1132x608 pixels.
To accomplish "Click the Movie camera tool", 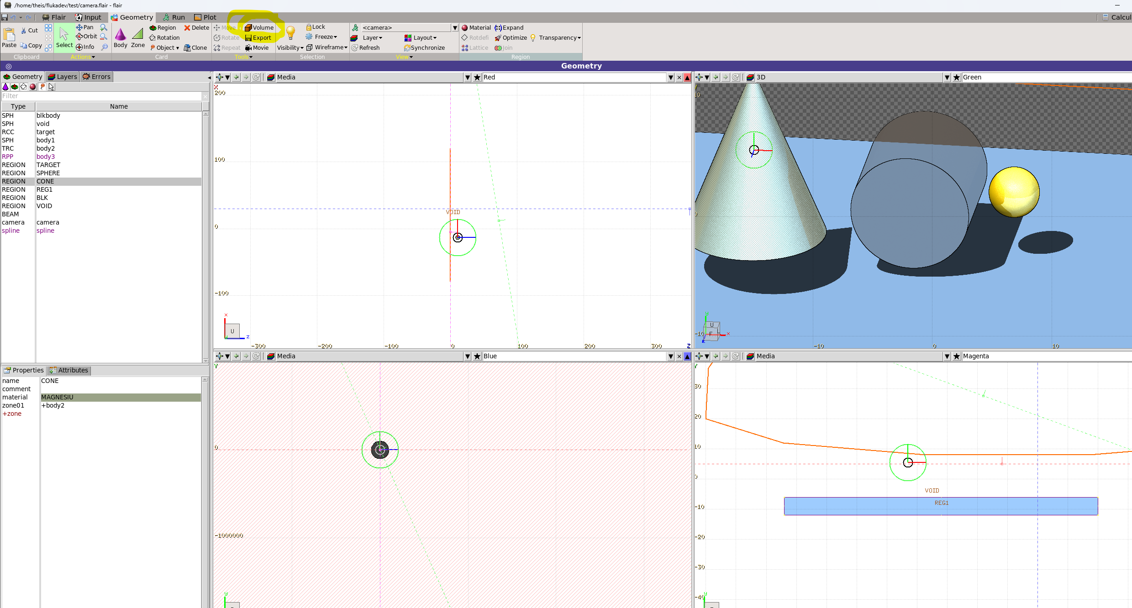I will pos(248,48).
